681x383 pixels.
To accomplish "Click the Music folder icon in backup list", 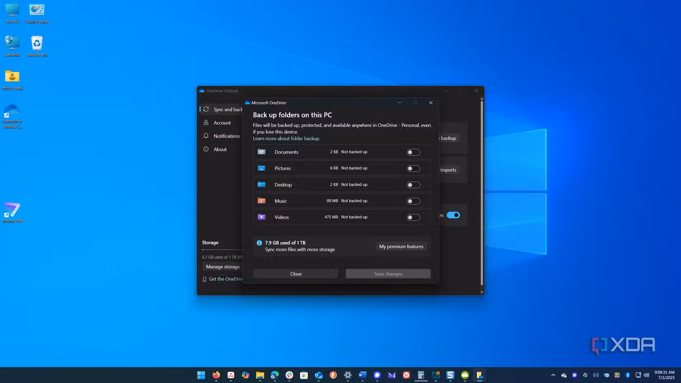I will (x=262, y=201).
